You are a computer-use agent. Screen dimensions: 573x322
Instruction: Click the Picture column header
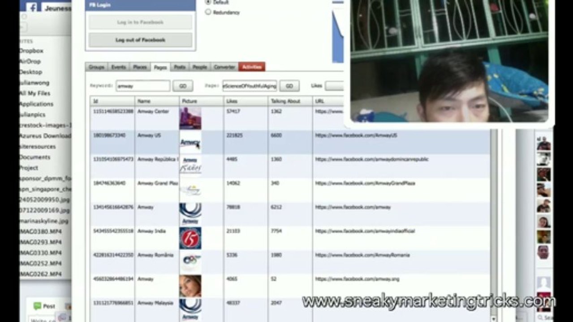[x=202, y=102]
